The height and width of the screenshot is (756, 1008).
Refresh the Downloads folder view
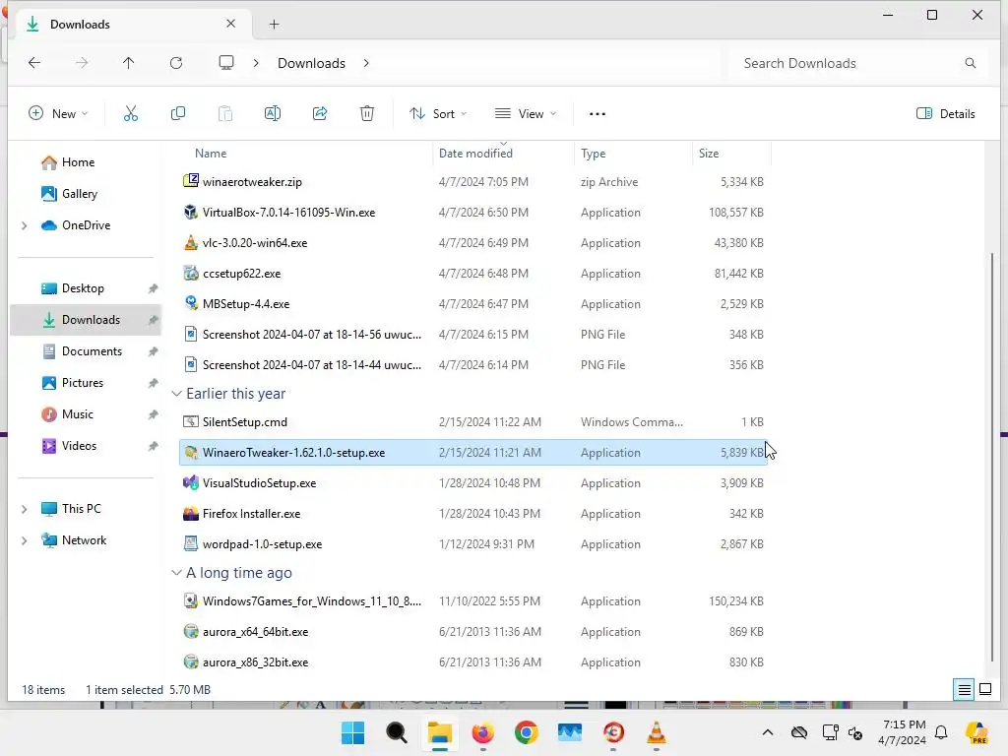176,63
